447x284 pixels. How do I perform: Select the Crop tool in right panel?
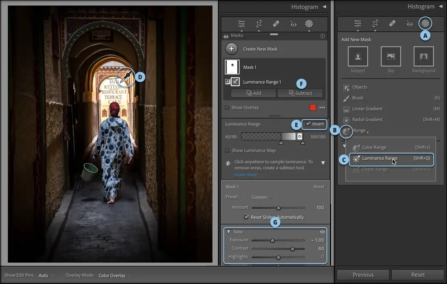tap(375, 24)
